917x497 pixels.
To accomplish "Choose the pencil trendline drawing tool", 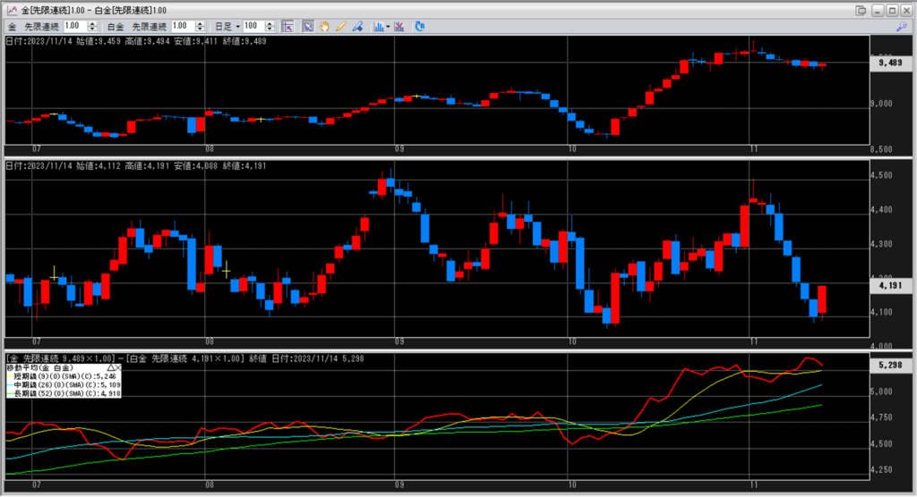I will pos(340,26).
